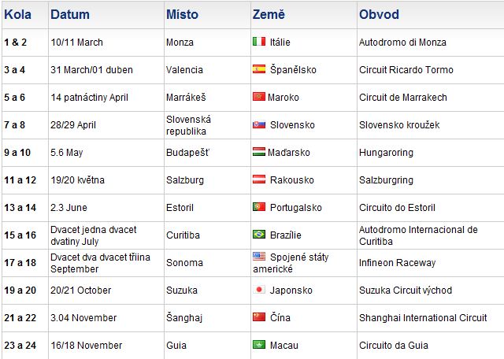The height and width of the screenshot is (359, 504).
Task: Click the Japan flag beside Japonsko
Action: tap(259, 290)
